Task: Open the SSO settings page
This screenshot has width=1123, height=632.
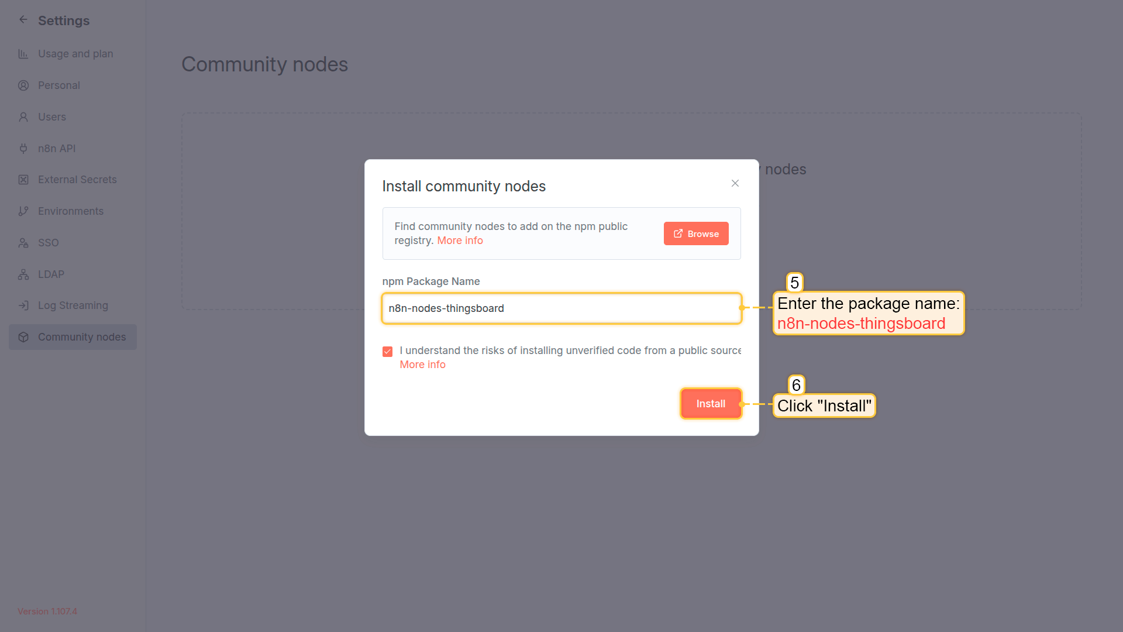Action: coord(48,243)
